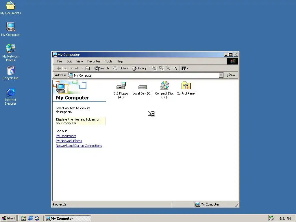Select My Computer desktop icon
The height and width of the screenshot is (222, 296).
tap(10, 29)
